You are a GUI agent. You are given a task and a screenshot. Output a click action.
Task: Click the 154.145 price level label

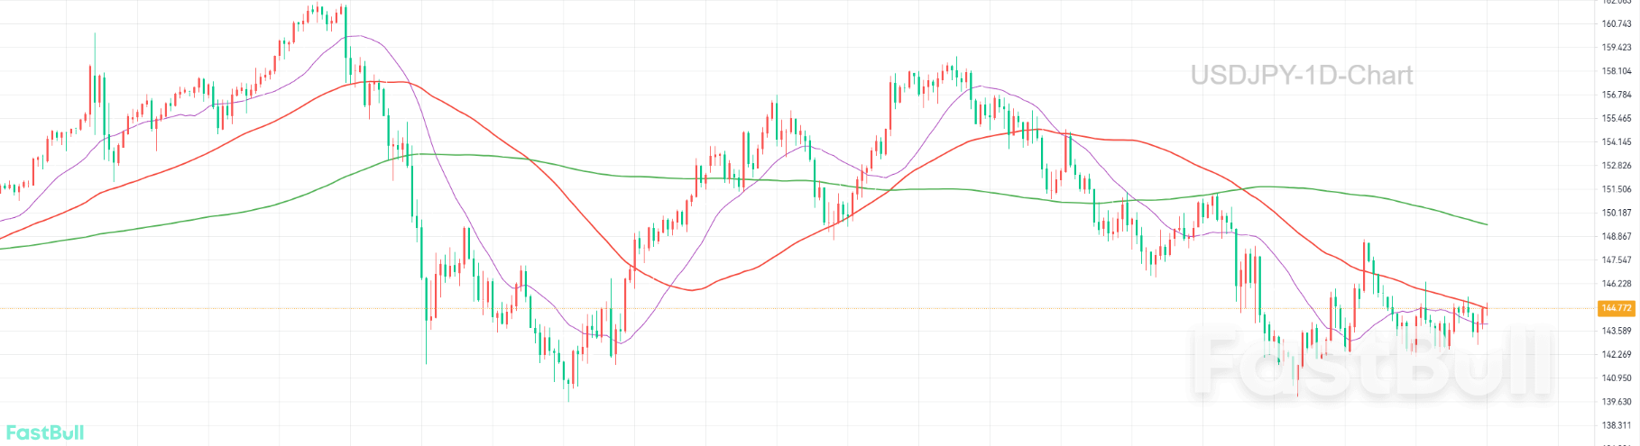(1616, 142)
